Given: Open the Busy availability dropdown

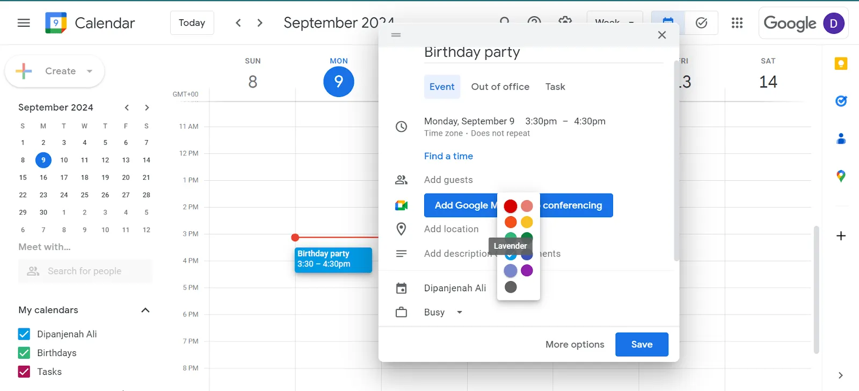Looking at the screenshot, I should pyautogui.click(x=443, y=312).
